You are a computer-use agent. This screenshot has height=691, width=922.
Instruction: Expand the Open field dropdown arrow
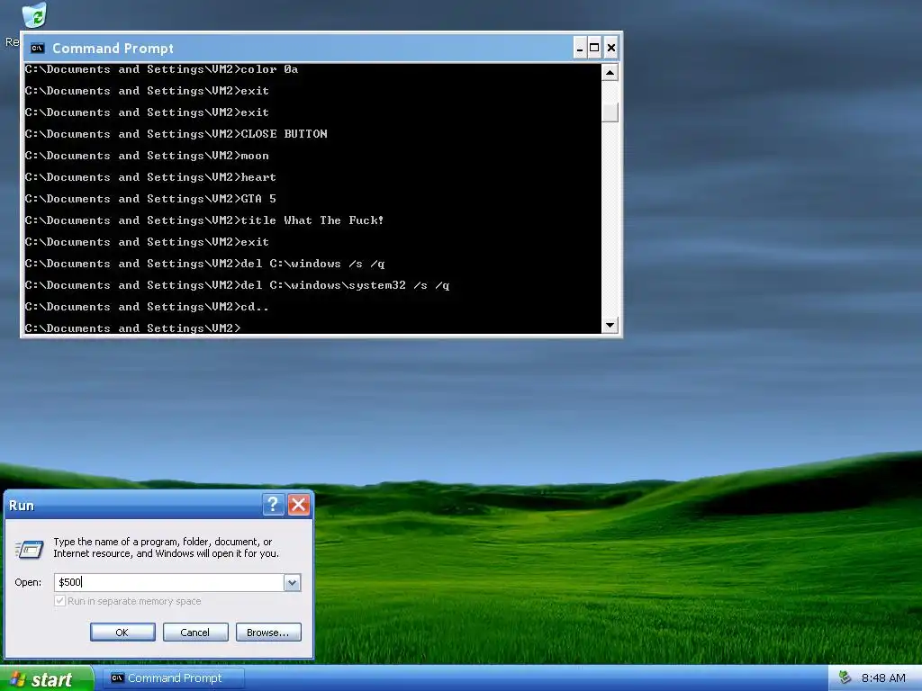(x=293, y=582)
